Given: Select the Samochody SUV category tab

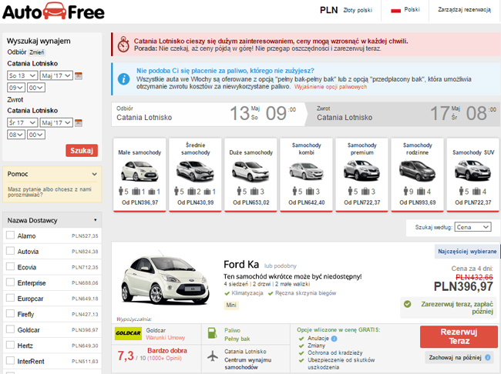Looking at the screenshot, I should (469, 173).
